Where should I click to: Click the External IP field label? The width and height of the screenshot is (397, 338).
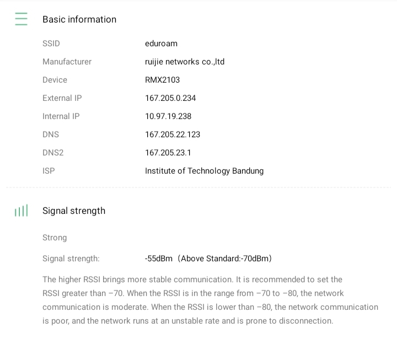coord(62,98)
